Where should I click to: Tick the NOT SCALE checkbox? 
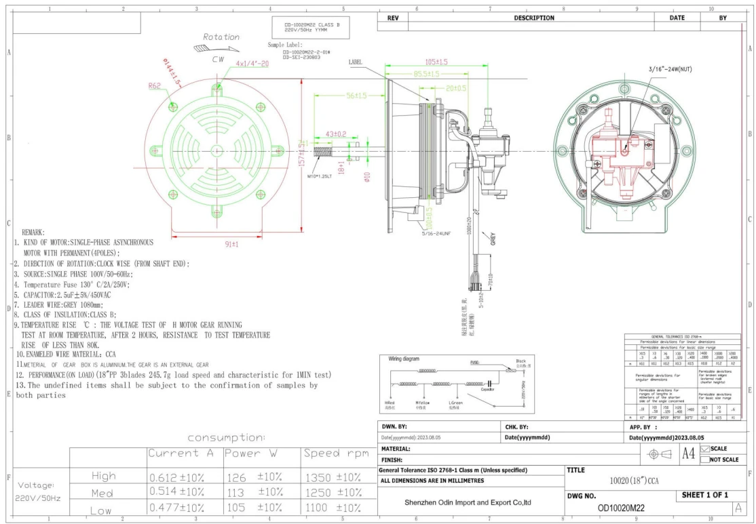coord(705,460)
